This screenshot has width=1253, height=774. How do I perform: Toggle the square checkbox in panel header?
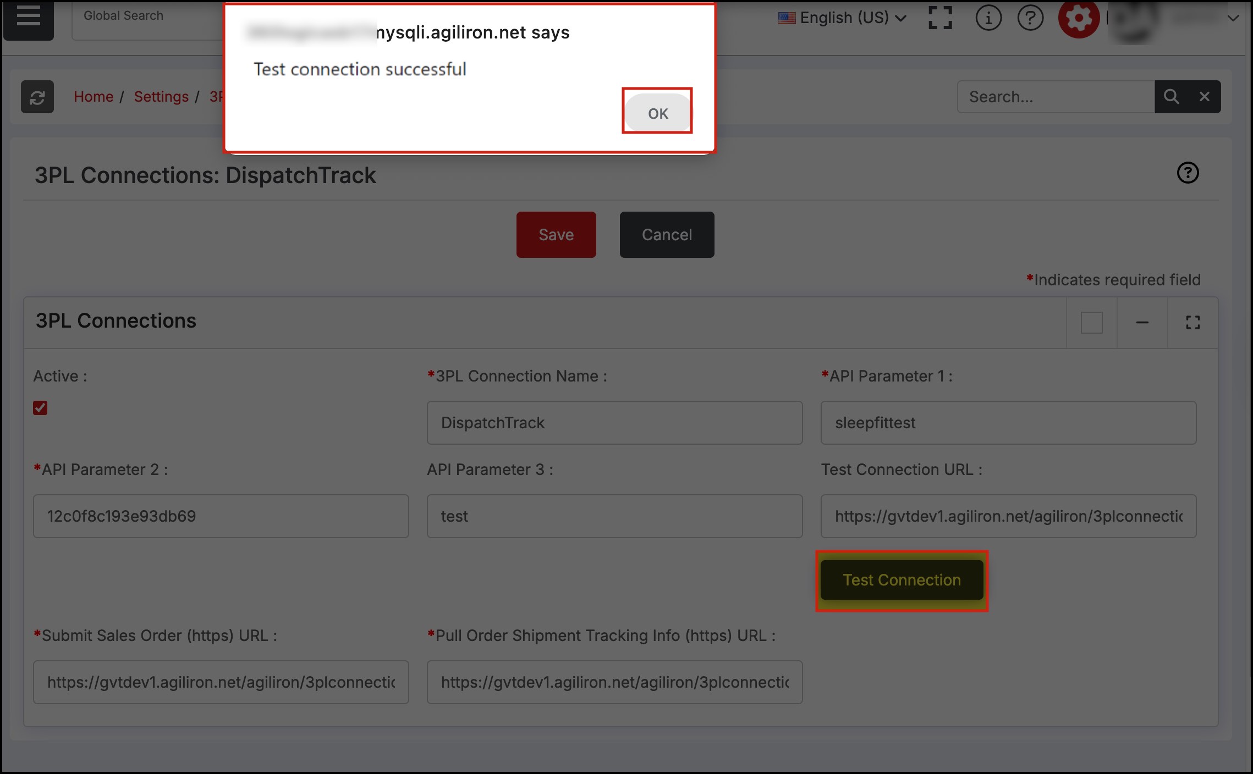click(x=1091, y=323)
